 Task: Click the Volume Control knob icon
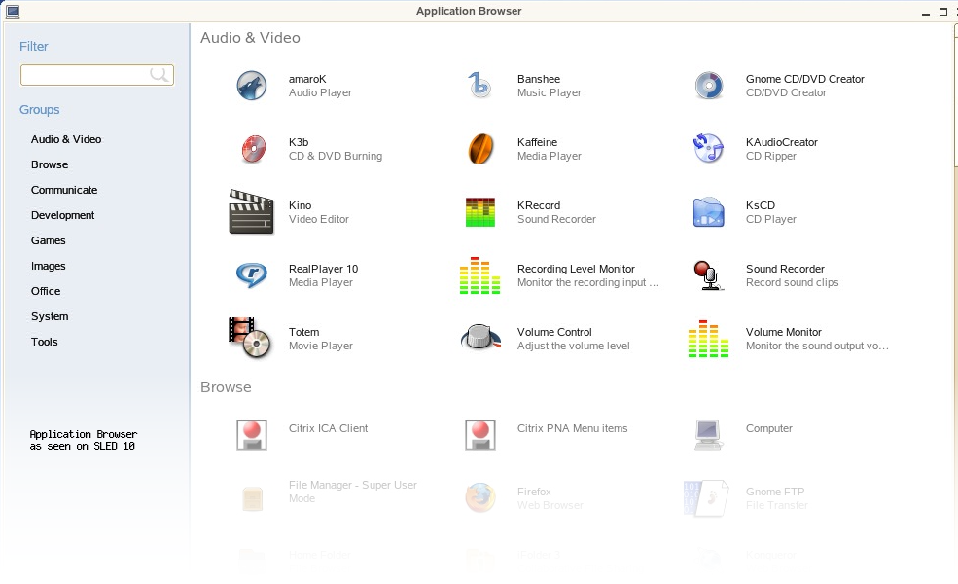480,339
